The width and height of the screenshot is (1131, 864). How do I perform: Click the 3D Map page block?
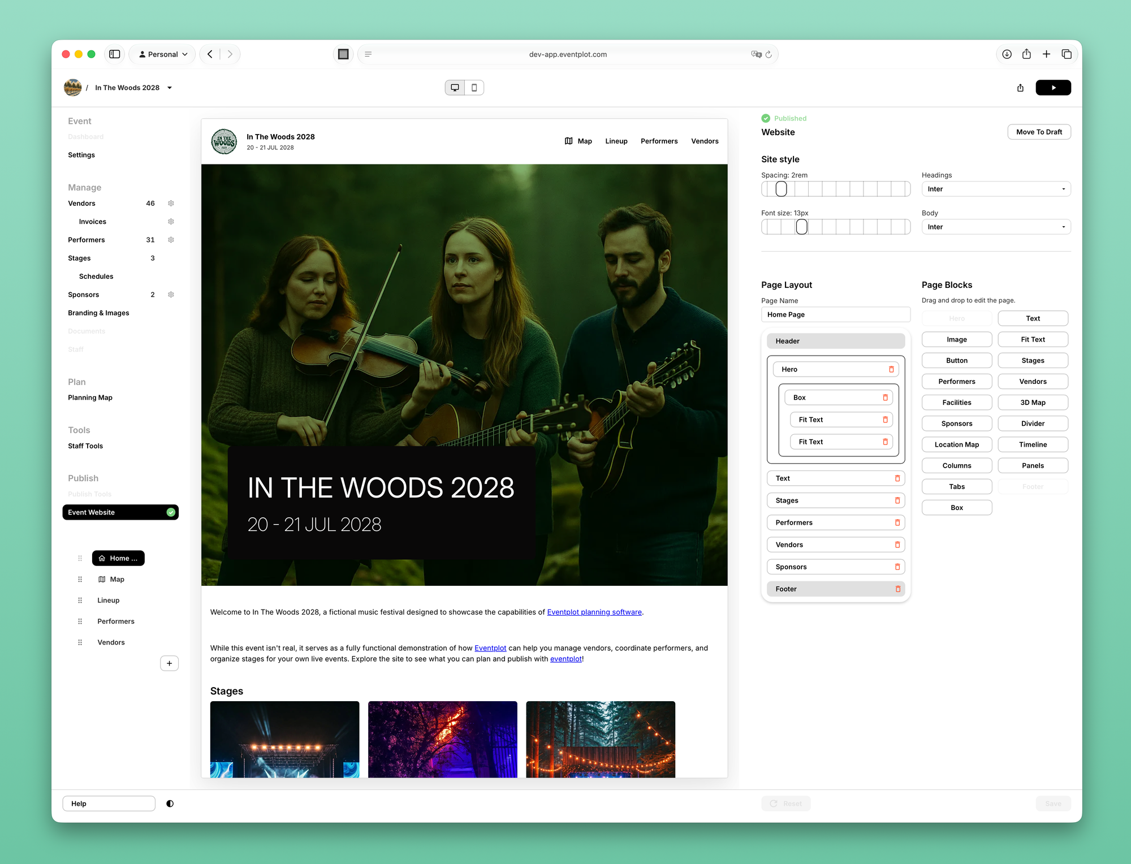point(1033,403)
